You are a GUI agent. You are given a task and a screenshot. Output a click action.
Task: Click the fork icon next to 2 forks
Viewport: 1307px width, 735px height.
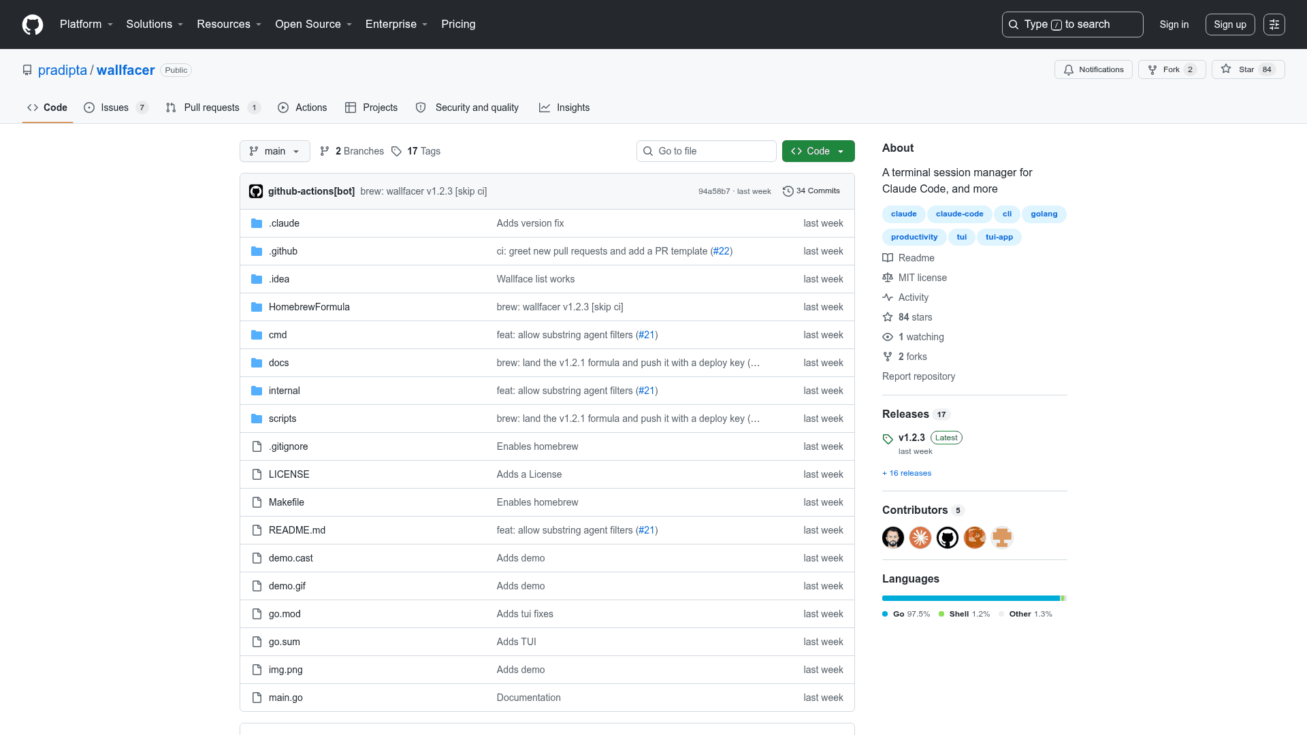(x=888, y=357)
